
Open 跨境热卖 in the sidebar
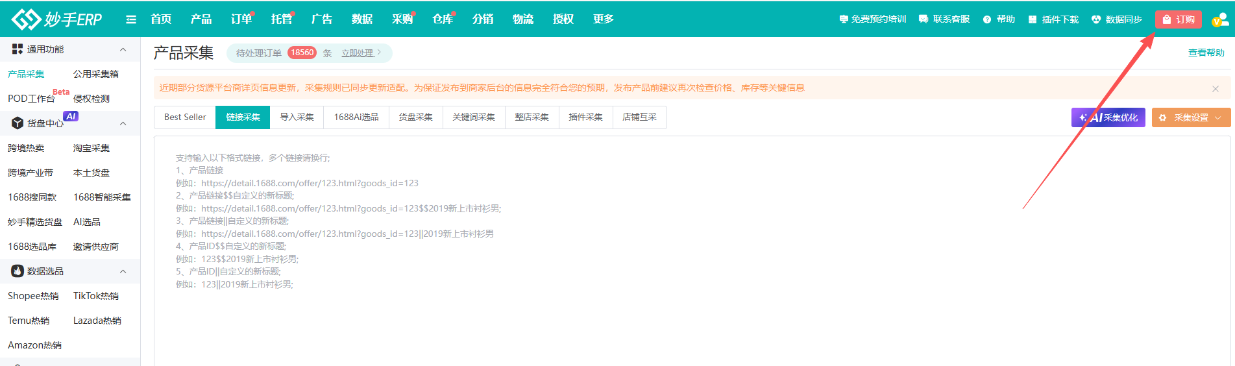[x=26, y=148]
